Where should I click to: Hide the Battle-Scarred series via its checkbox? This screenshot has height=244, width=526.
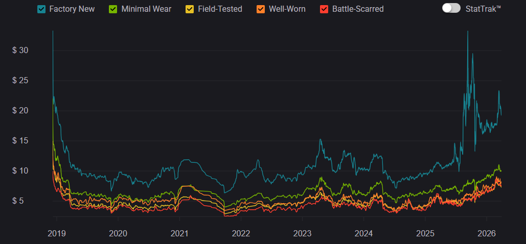point(324,9)
